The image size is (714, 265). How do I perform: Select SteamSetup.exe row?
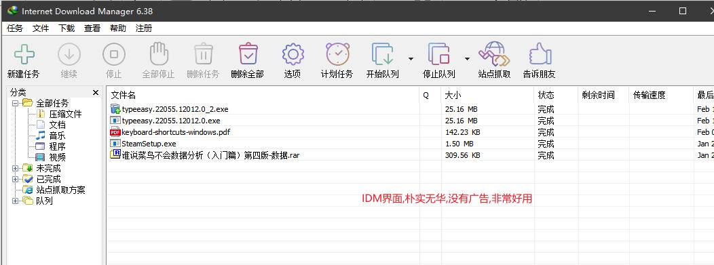pos(410,144)
